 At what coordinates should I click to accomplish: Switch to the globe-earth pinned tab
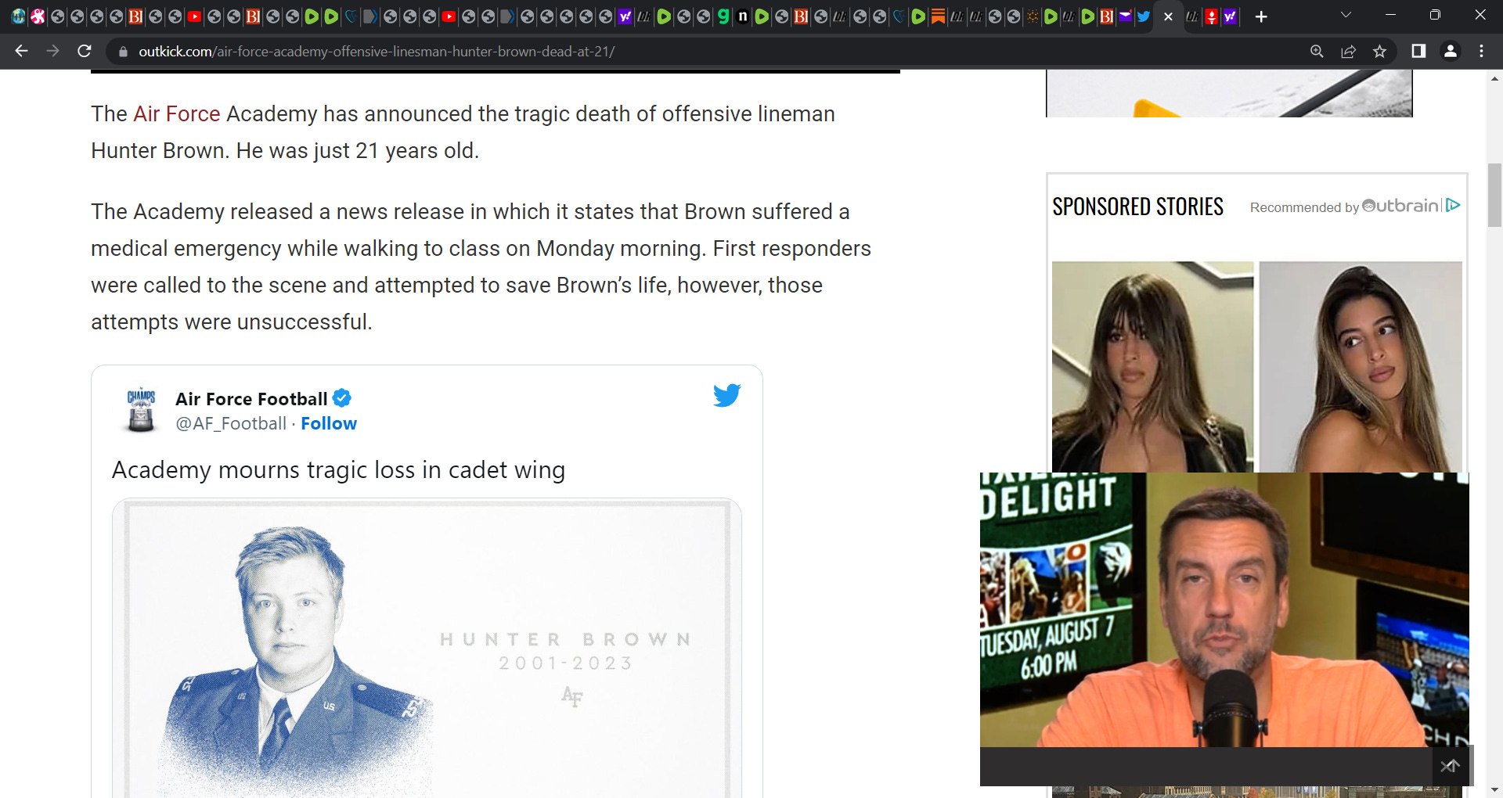click(18, 16)
